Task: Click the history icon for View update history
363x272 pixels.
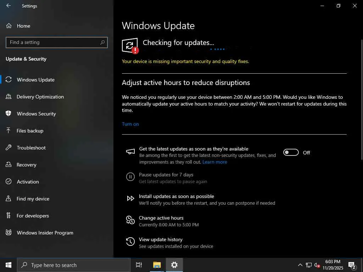Action: tap(130, 242)
